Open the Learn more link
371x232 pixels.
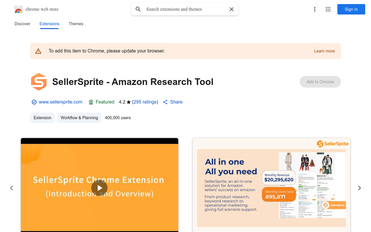click(324, 51)
